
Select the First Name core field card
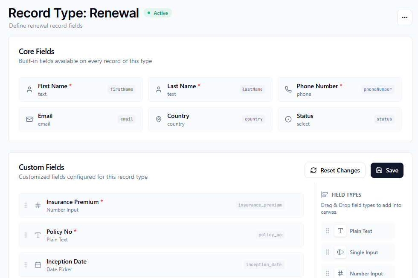[81, 89]
